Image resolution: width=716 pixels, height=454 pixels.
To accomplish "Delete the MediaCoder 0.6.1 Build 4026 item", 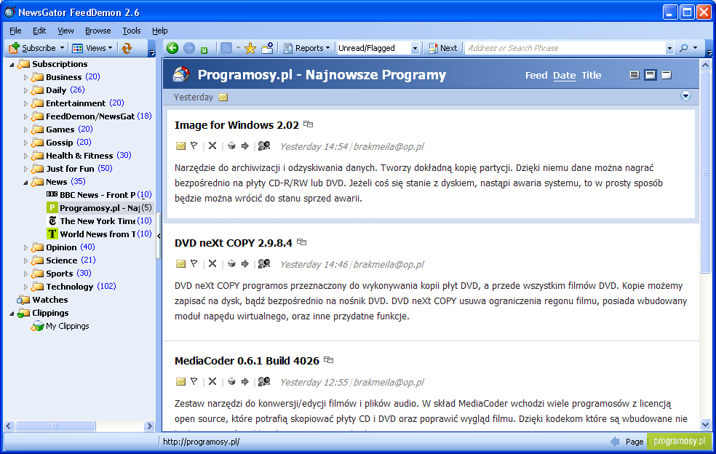I will (x=212, y=381).
